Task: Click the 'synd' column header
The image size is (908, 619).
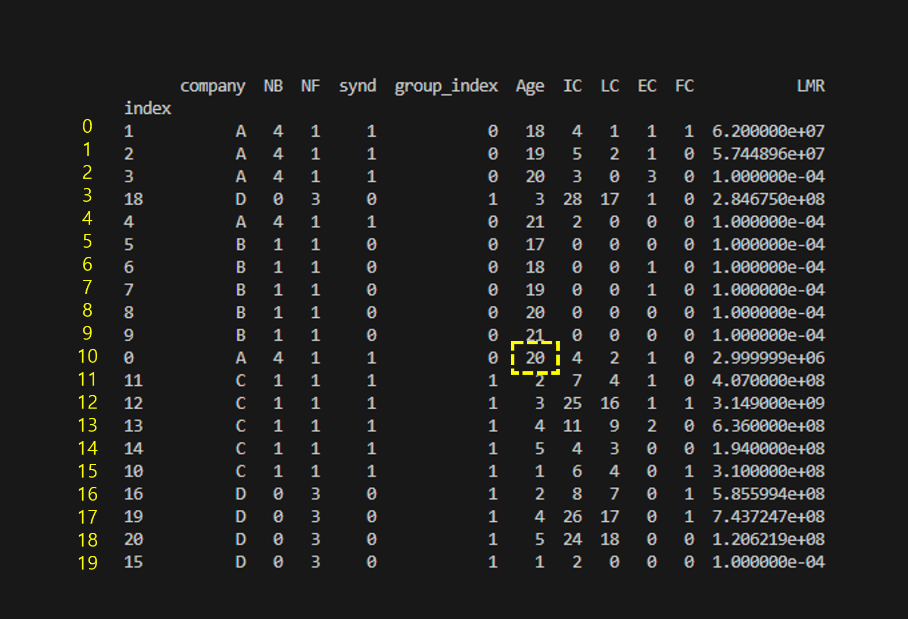Action: coord(357,86)
